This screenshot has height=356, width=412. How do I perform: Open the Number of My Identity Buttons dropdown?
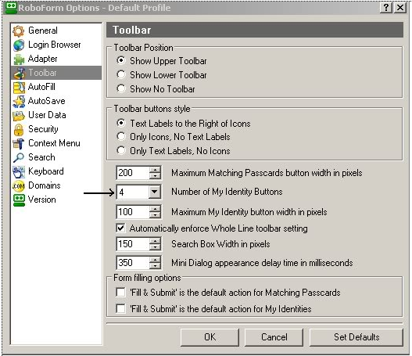pyautogui.click(x=155, y=192)
